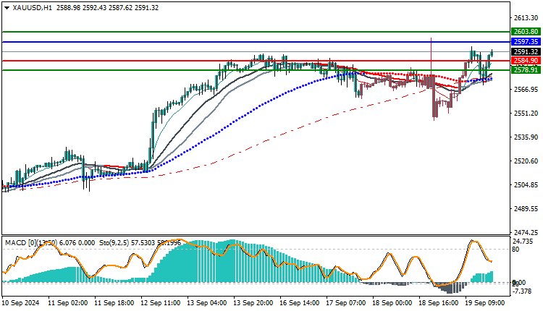Select the -7.378 indicator scale value
543x311 pixels.
click(522, 291)
